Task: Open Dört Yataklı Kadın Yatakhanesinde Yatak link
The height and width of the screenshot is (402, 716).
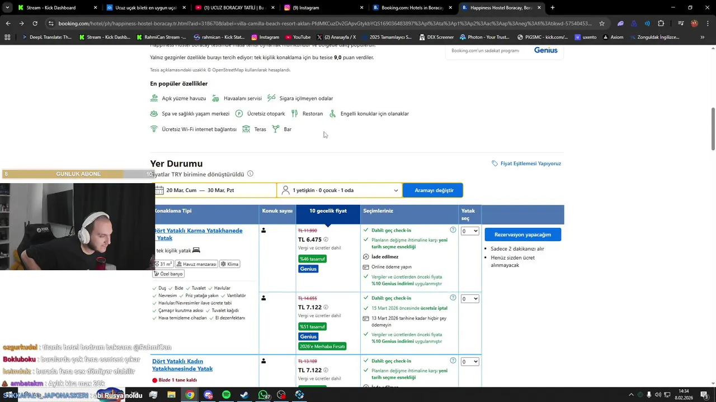Action: pyautogui.click(x=182, y=365)
